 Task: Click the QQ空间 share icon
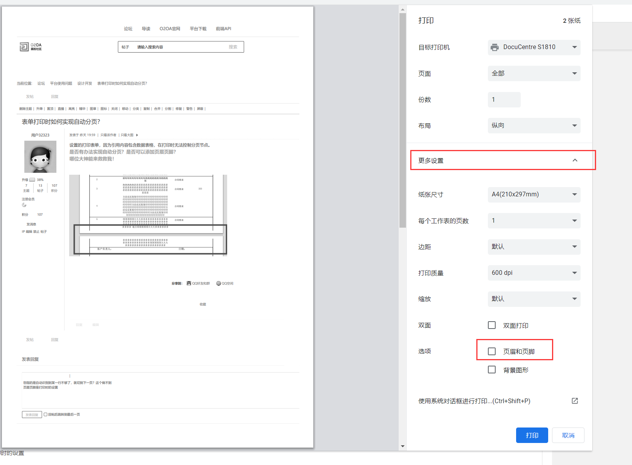pyautogui.click(x=219, y=283)
